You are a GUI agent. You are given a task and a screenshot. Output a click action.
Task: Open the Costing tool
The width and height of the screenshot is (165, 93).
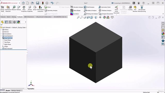coord(130,8)
